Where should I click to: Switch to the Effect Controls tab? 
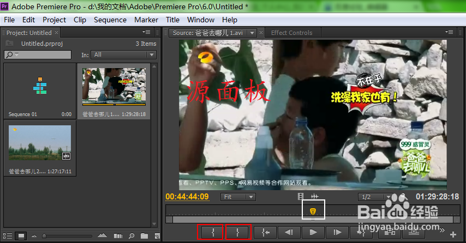(x=291, y=33)
